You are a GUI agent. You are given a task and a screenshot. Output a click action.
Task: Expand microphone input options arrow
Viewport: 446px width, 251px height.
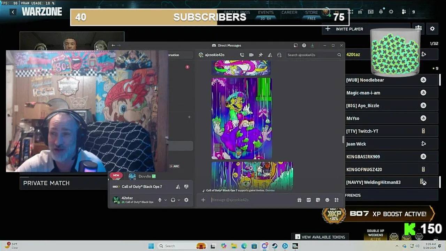pyautogui.click(x=166, y=200)
